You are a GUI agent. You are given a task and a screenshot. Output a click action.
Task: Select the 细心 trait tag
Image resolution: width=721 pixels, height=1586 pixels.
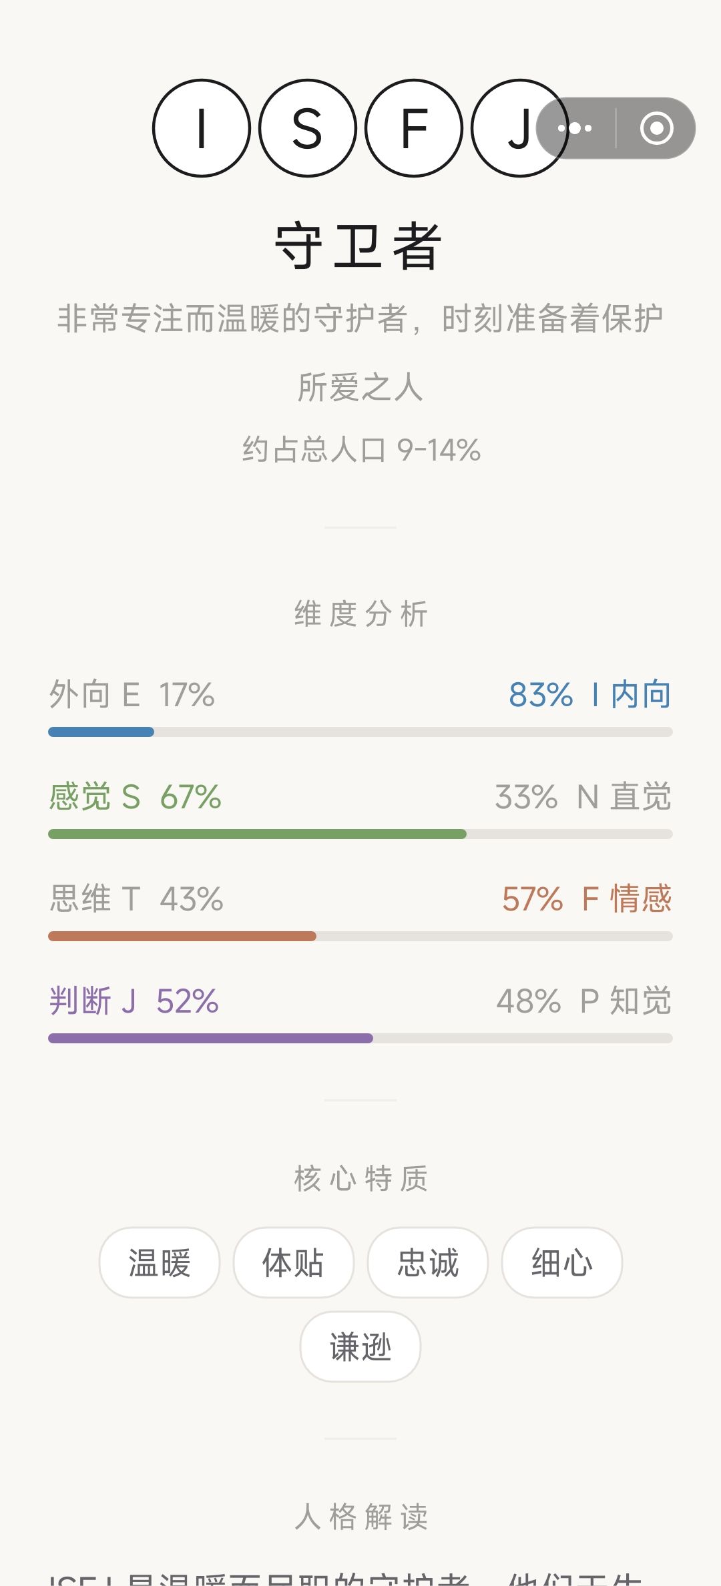tap(561, 1262)
